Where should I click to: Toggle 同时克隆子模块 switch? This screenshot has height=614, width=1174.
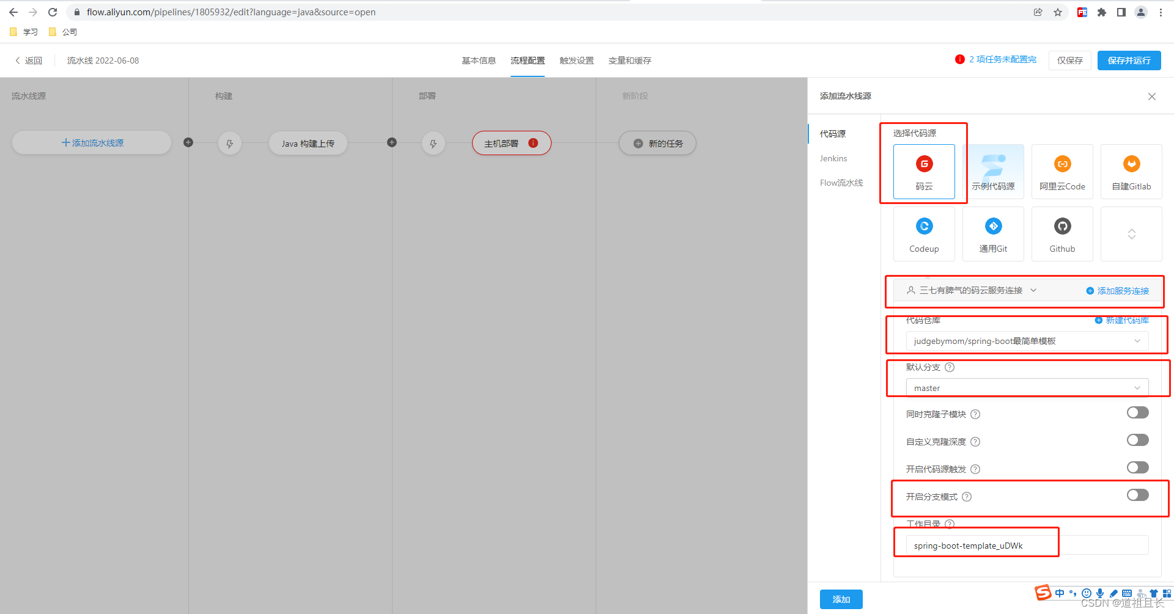tap(1138, 412)
